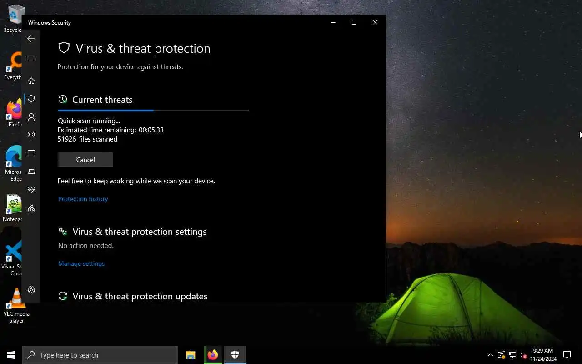582x364 pixels.
Task: Open Device security laptop icon
Action: (31, 172)
